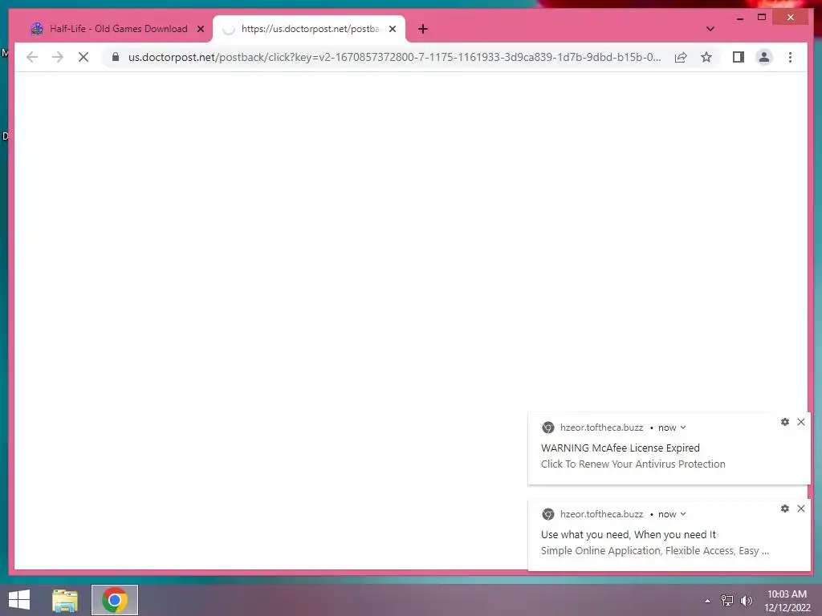Show hidden system tray icons

pyautogui.click(x=708, y=601)
